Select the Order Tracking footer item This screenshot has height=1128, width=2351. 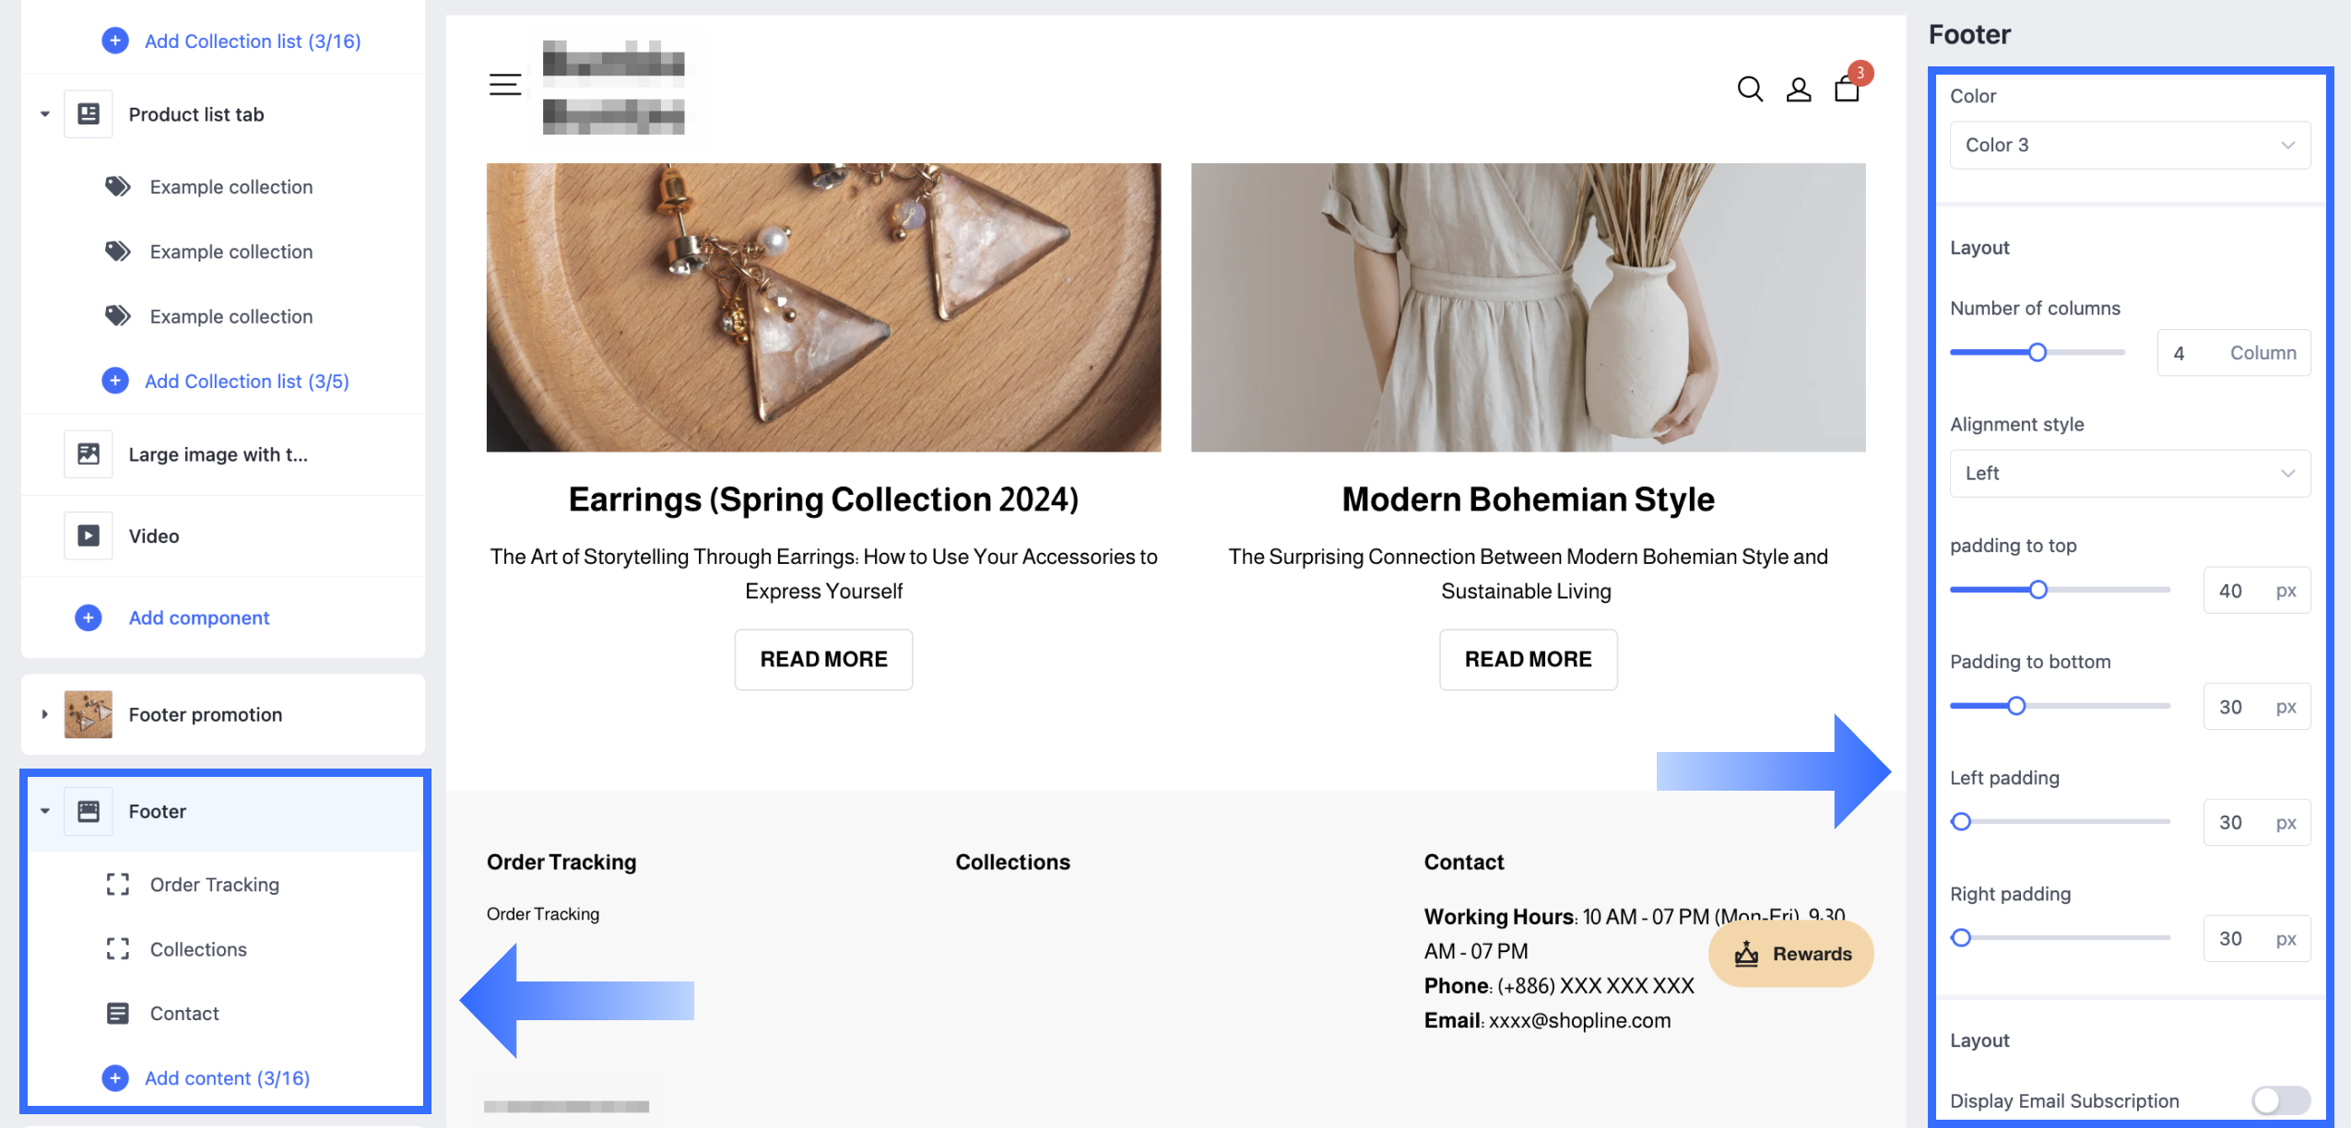point(214,885)
